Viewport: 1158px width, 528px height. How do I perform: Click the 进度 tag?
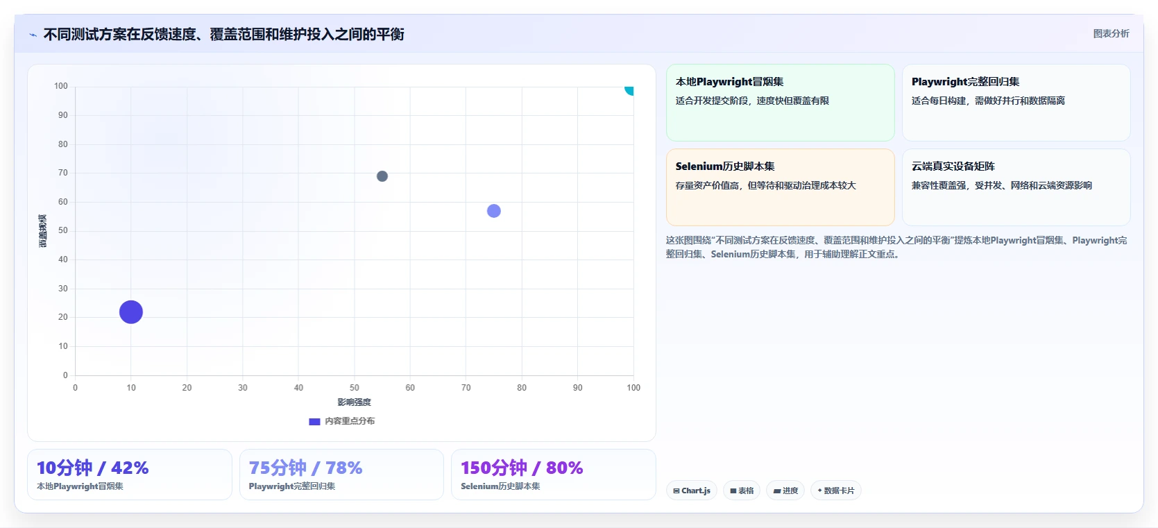(785, 491)
